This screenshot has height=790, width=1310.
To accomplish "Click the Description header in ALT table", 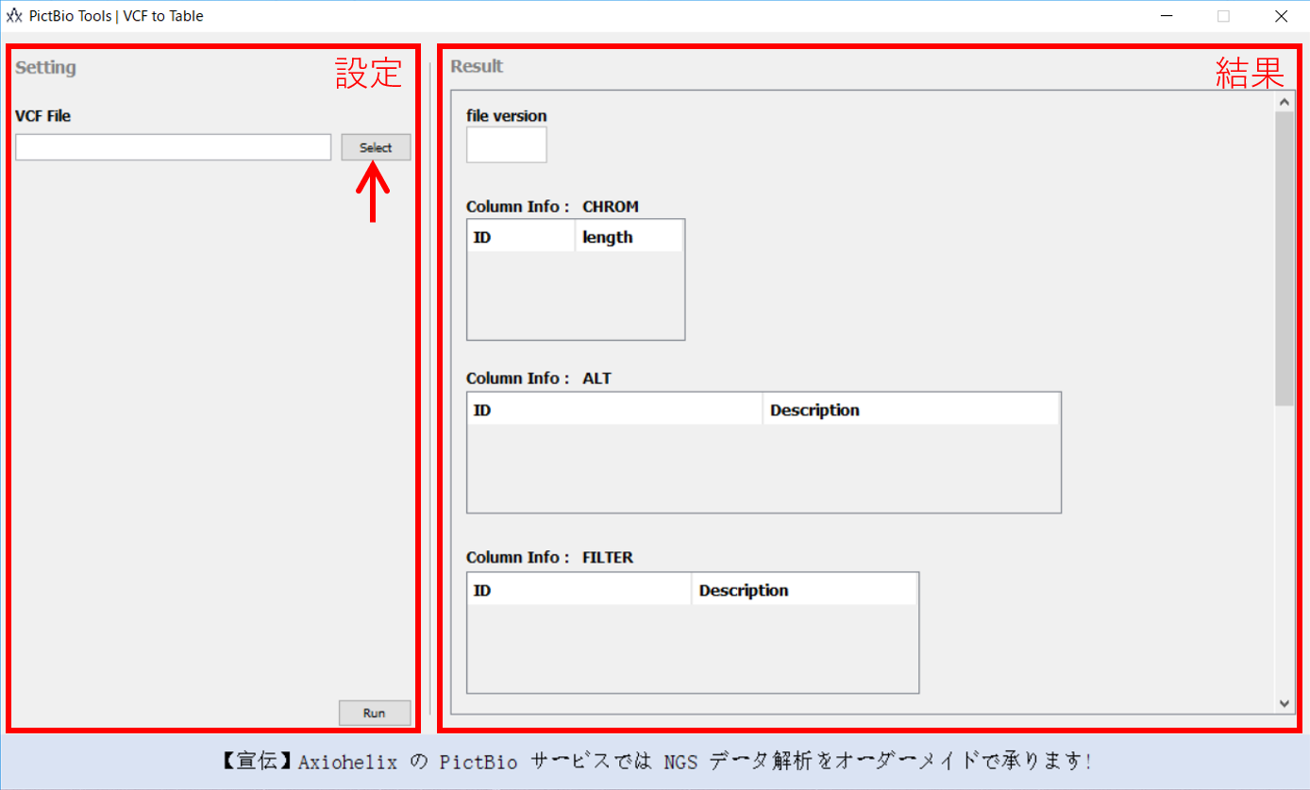I will (x=911, y=411).
